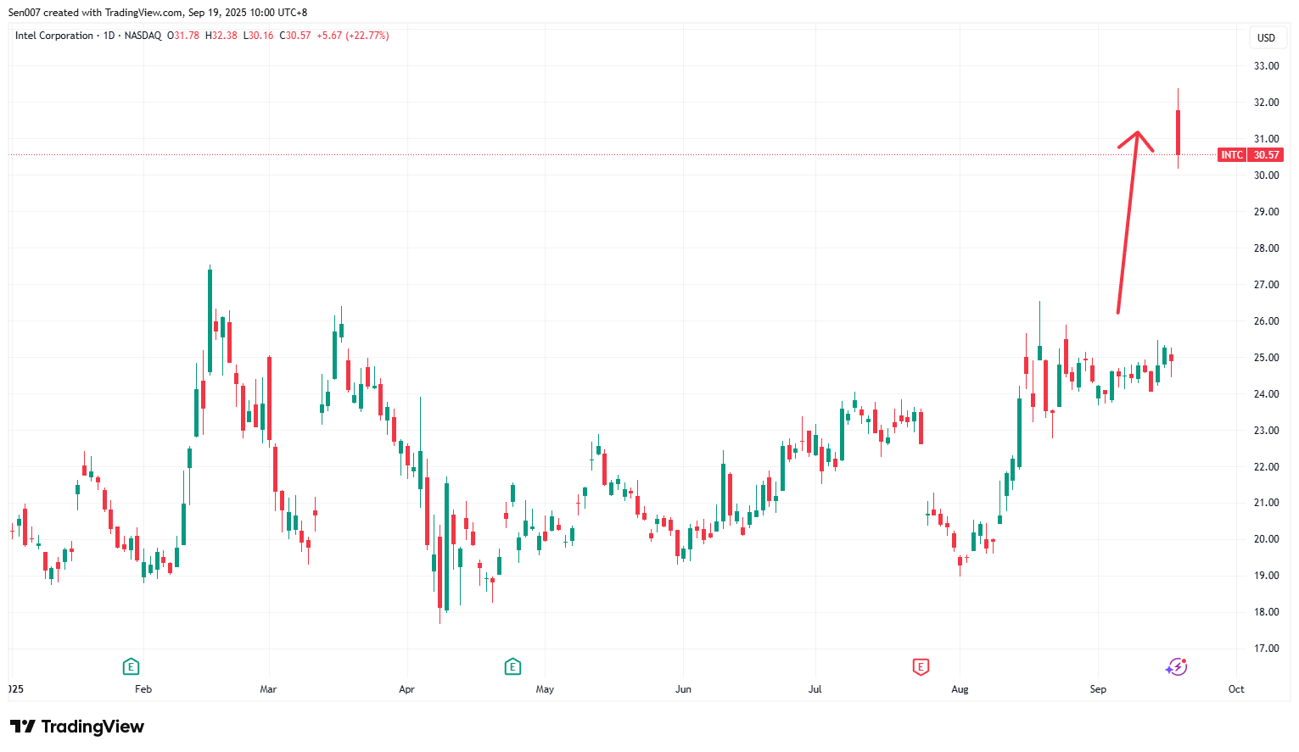Image resolution: width=1299 pixels, height=752 pixels.
Task: Click the 29.00 price axis label
Action: click(1266, 212)
